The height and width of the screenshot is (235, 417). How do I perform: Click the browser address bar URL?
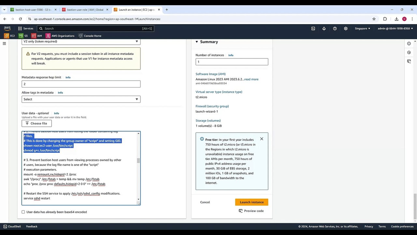[x=97, y=19]
